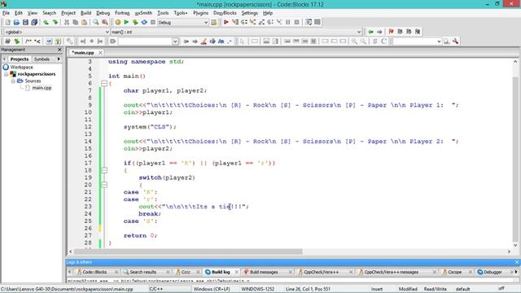Click the green Jump back arrow icon
Viewport: 521px width, 293px height.
click(x=370, y=32)
